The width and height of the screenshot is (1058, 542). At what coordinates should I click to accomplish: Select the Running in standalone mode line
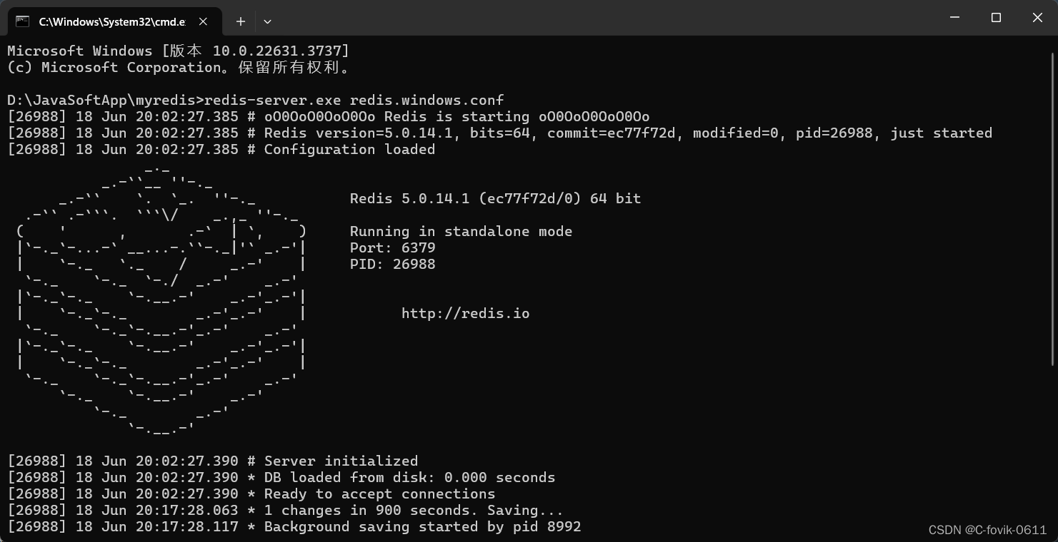[x=461, y=231]
